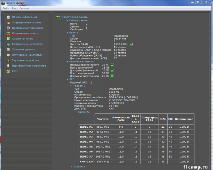This screenshot has width=213, height=170.
Task: Click the Модулей SPD count line
Action: pyautogui.click(x=81, y=82)
